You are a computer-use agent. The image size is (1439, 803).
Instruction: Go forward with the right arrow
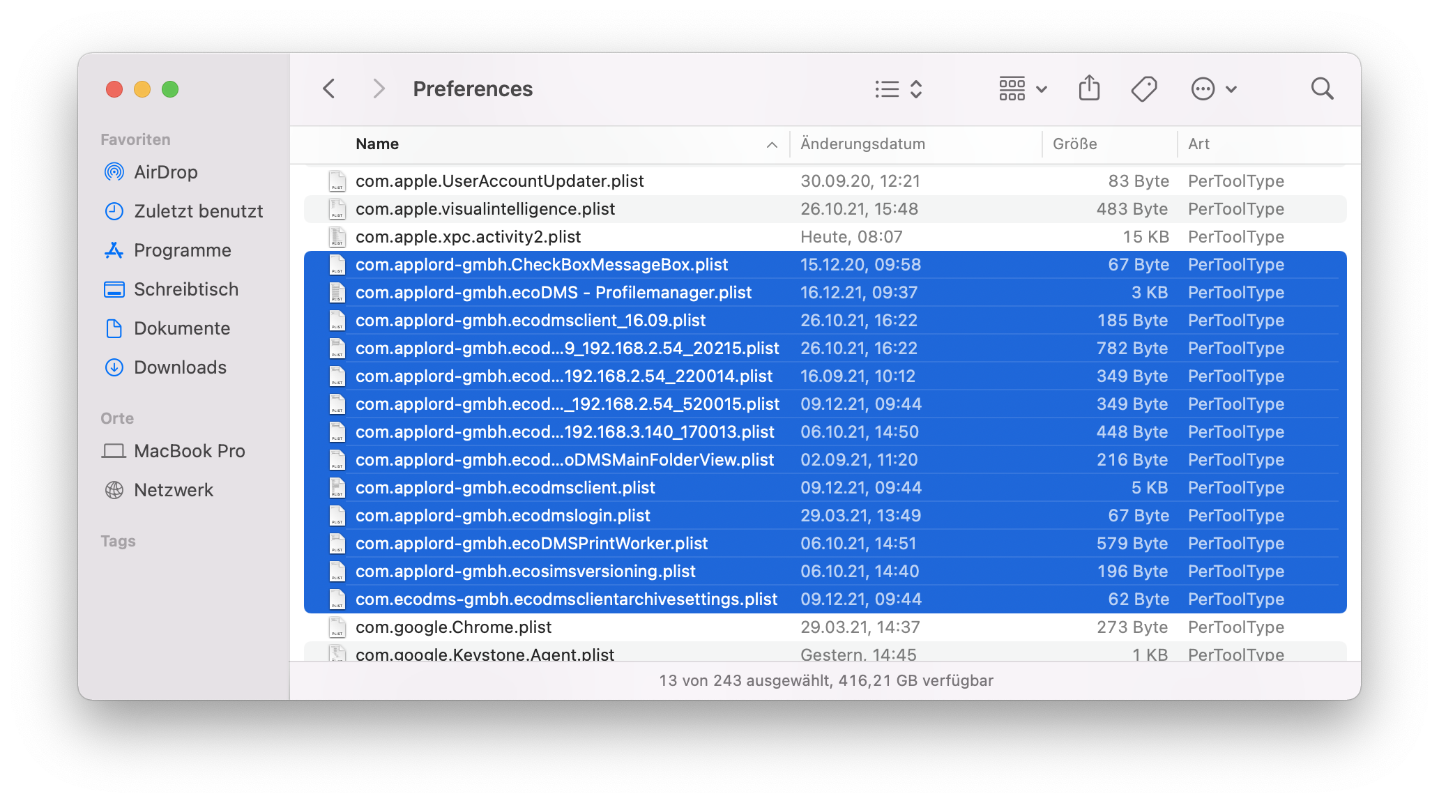[x=379, y=89]
